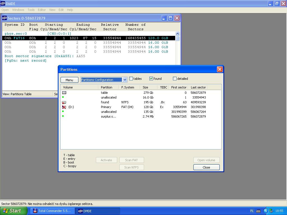Open the Windows menu

click(x=18, y=10)
